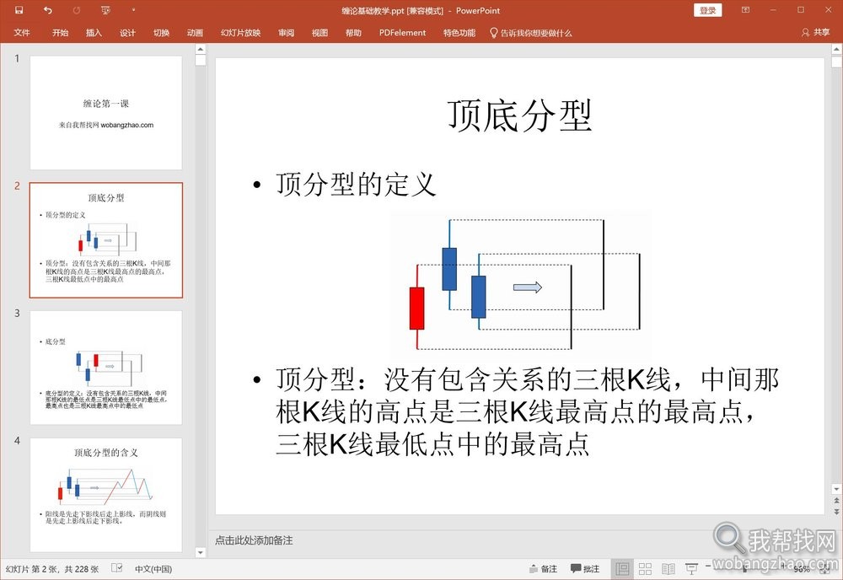Click the 共享 share button

tap(816, 33)
